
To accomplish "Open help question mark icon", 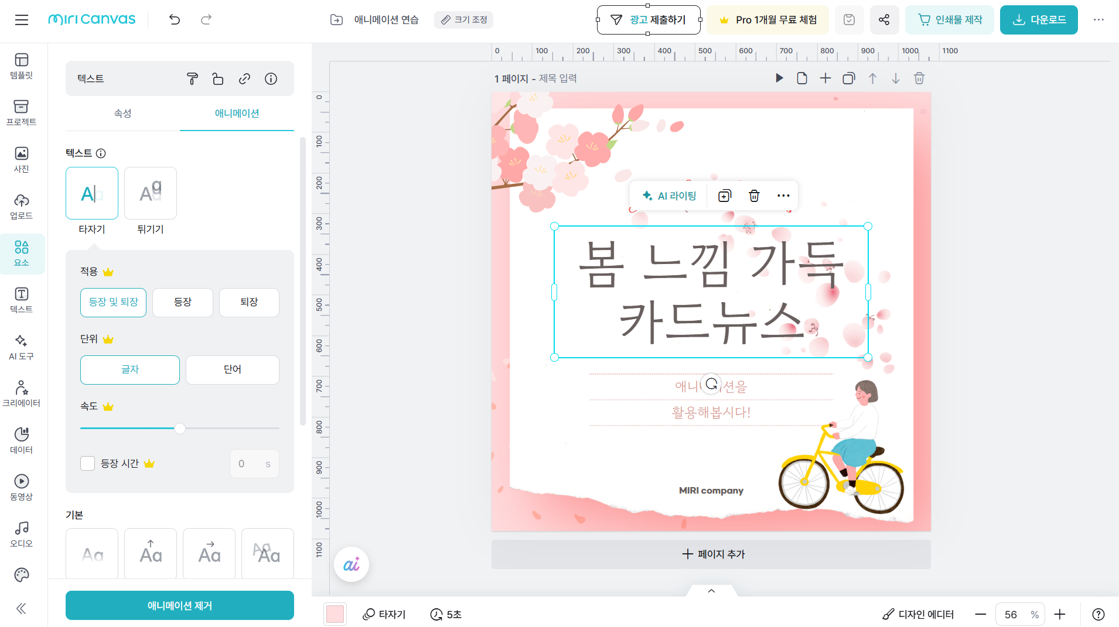I will coord(1098,615).
